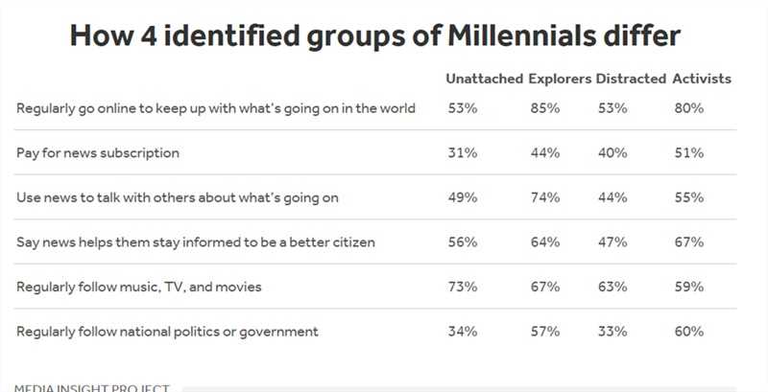Select the 'Pay for news subscription' row
Screen dimensions: 768x392
point(98,153)
